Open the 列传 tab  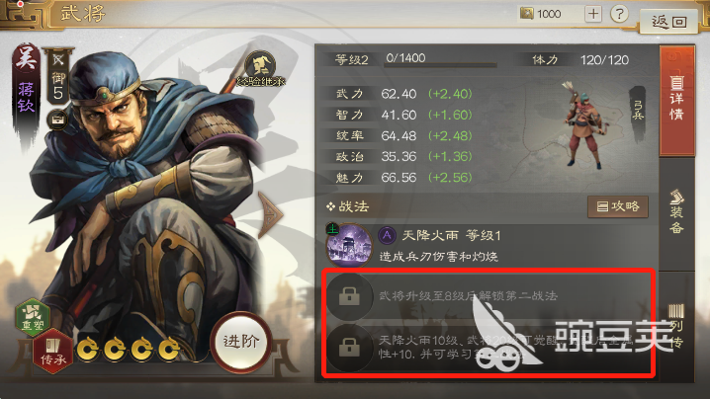(676, 326)
